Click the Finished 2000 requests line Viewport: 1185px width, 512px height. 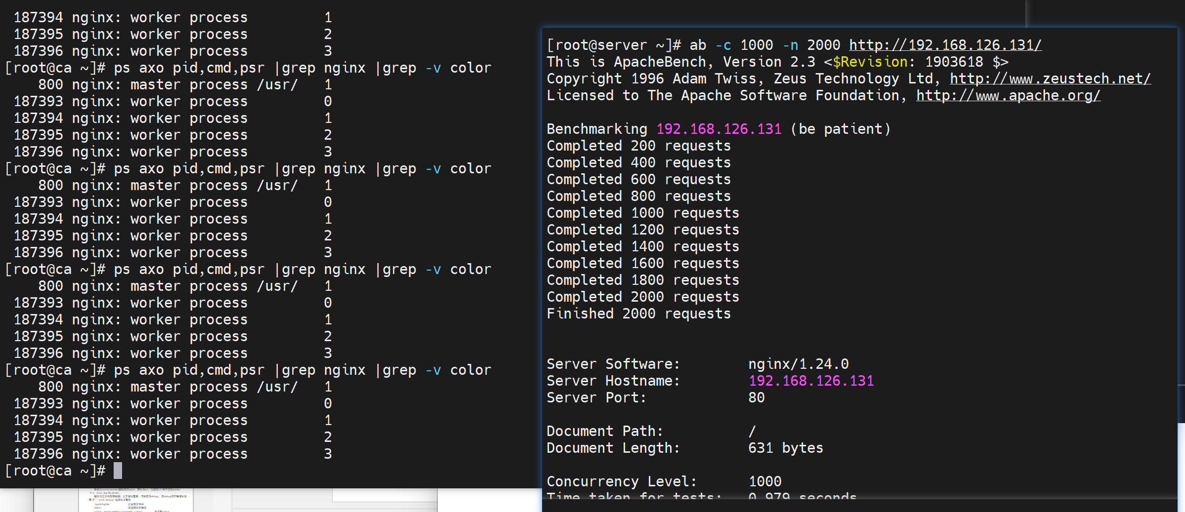[x=638, y=314]
